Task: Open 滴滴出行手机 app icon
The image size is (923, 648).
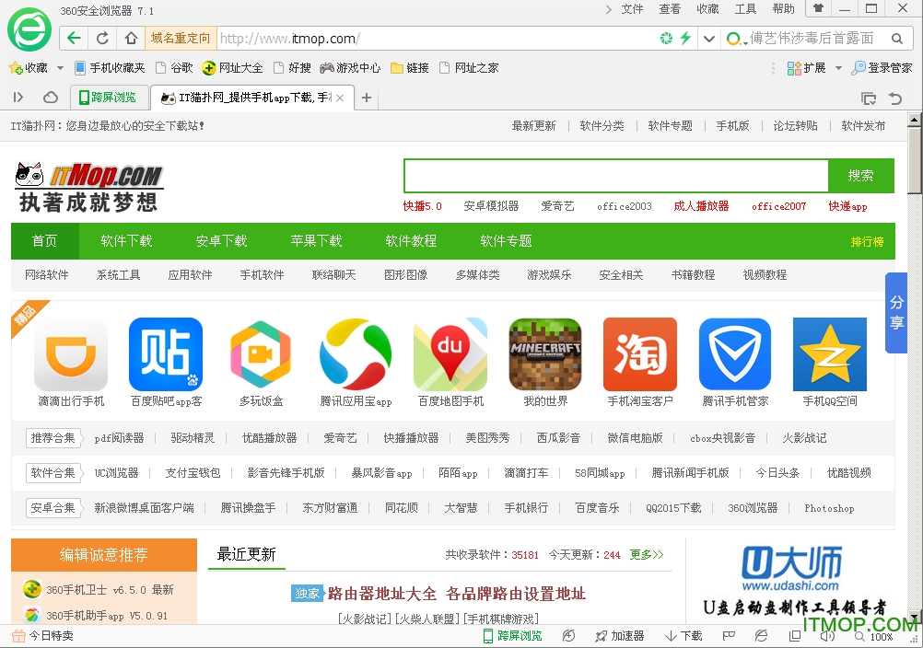Action: pos(71,354)
